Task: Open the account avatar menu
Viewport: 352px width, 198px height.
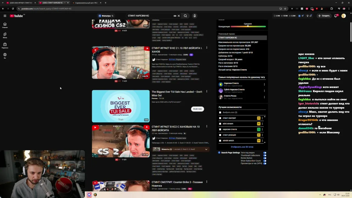Action: point(343,16)
